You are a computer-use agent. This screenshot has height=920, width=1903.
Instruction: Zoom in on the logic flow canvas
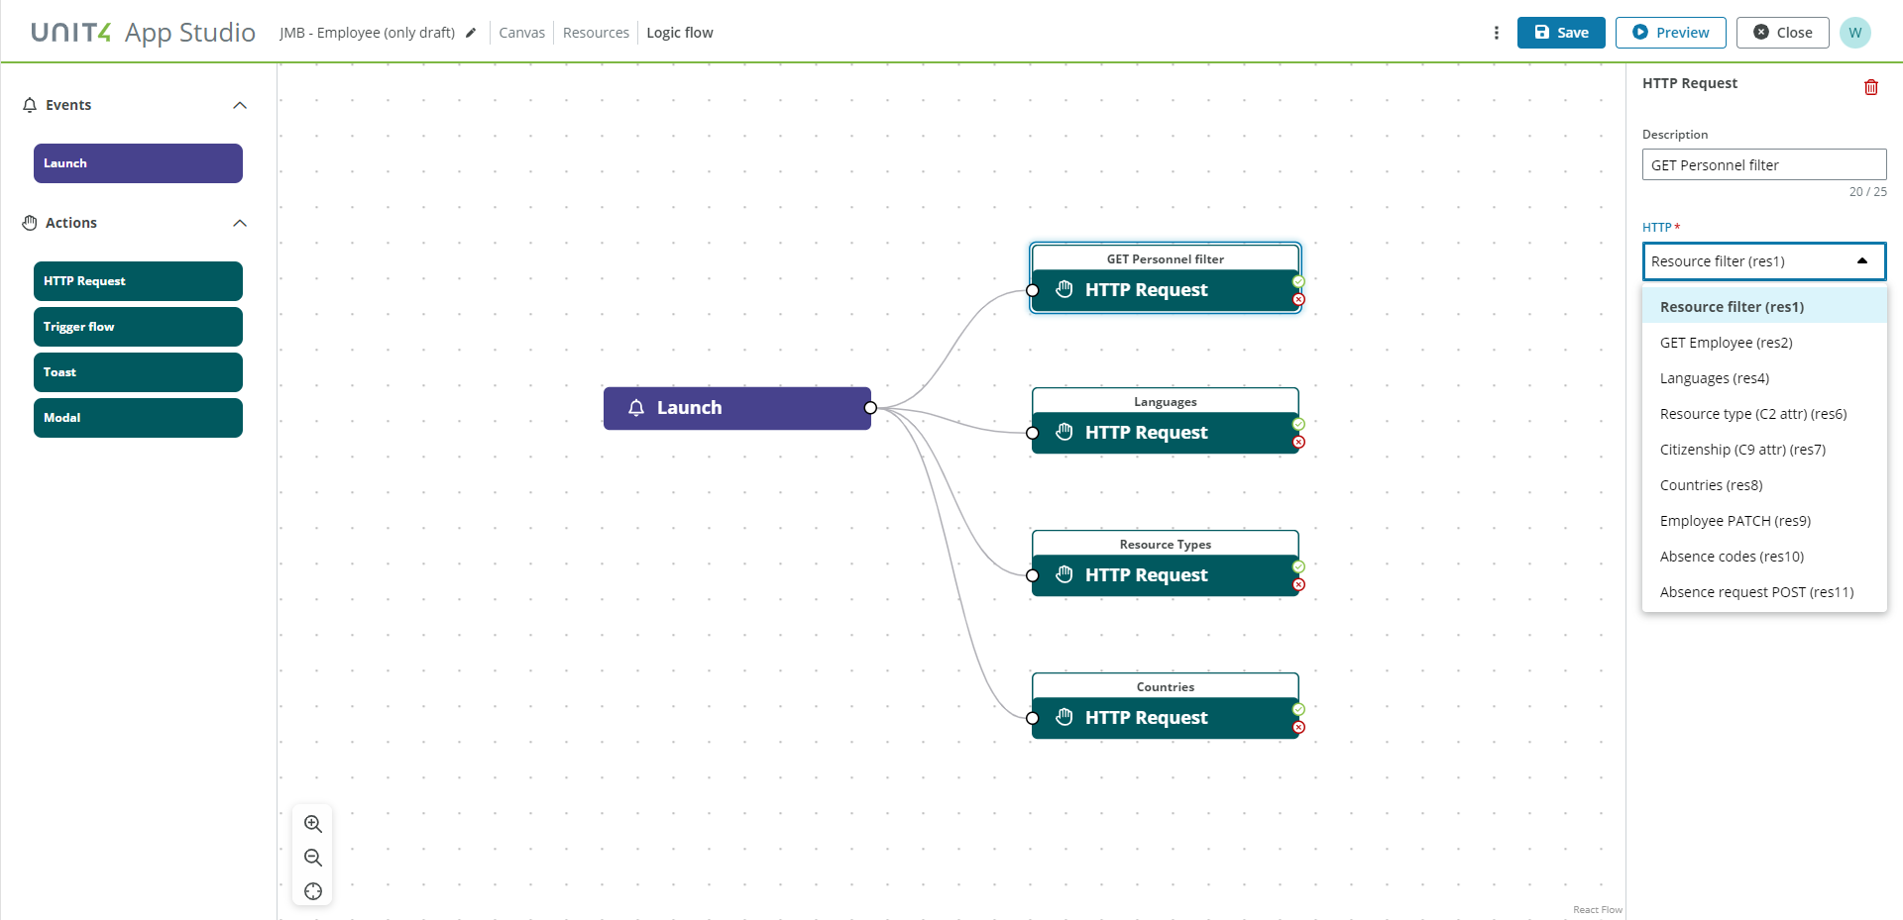click(313, 824)
